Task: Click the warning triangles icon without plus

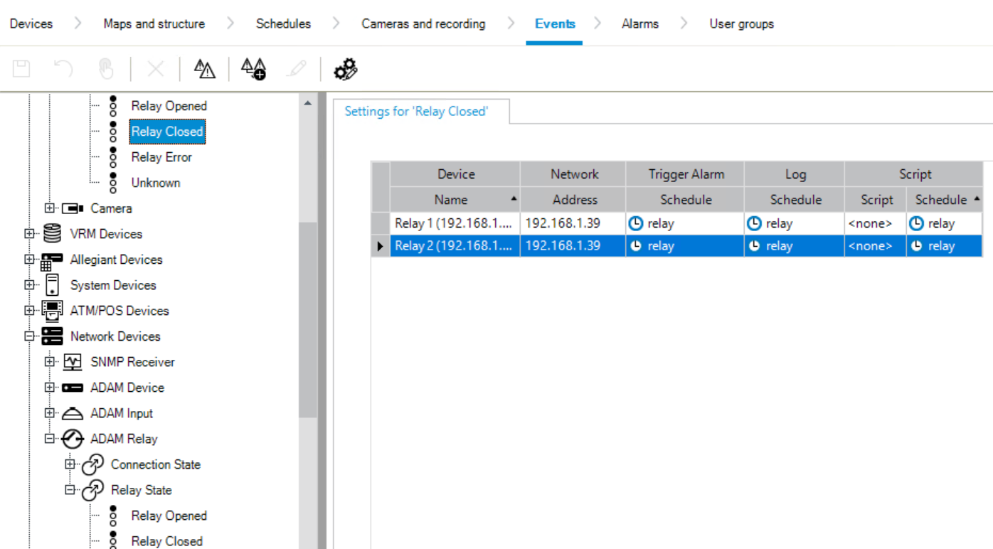Action: (204, 69)
